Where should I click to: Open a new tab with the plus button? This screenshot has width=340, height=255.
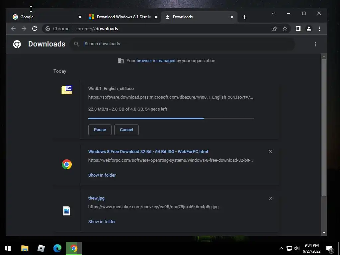(245, 17)
